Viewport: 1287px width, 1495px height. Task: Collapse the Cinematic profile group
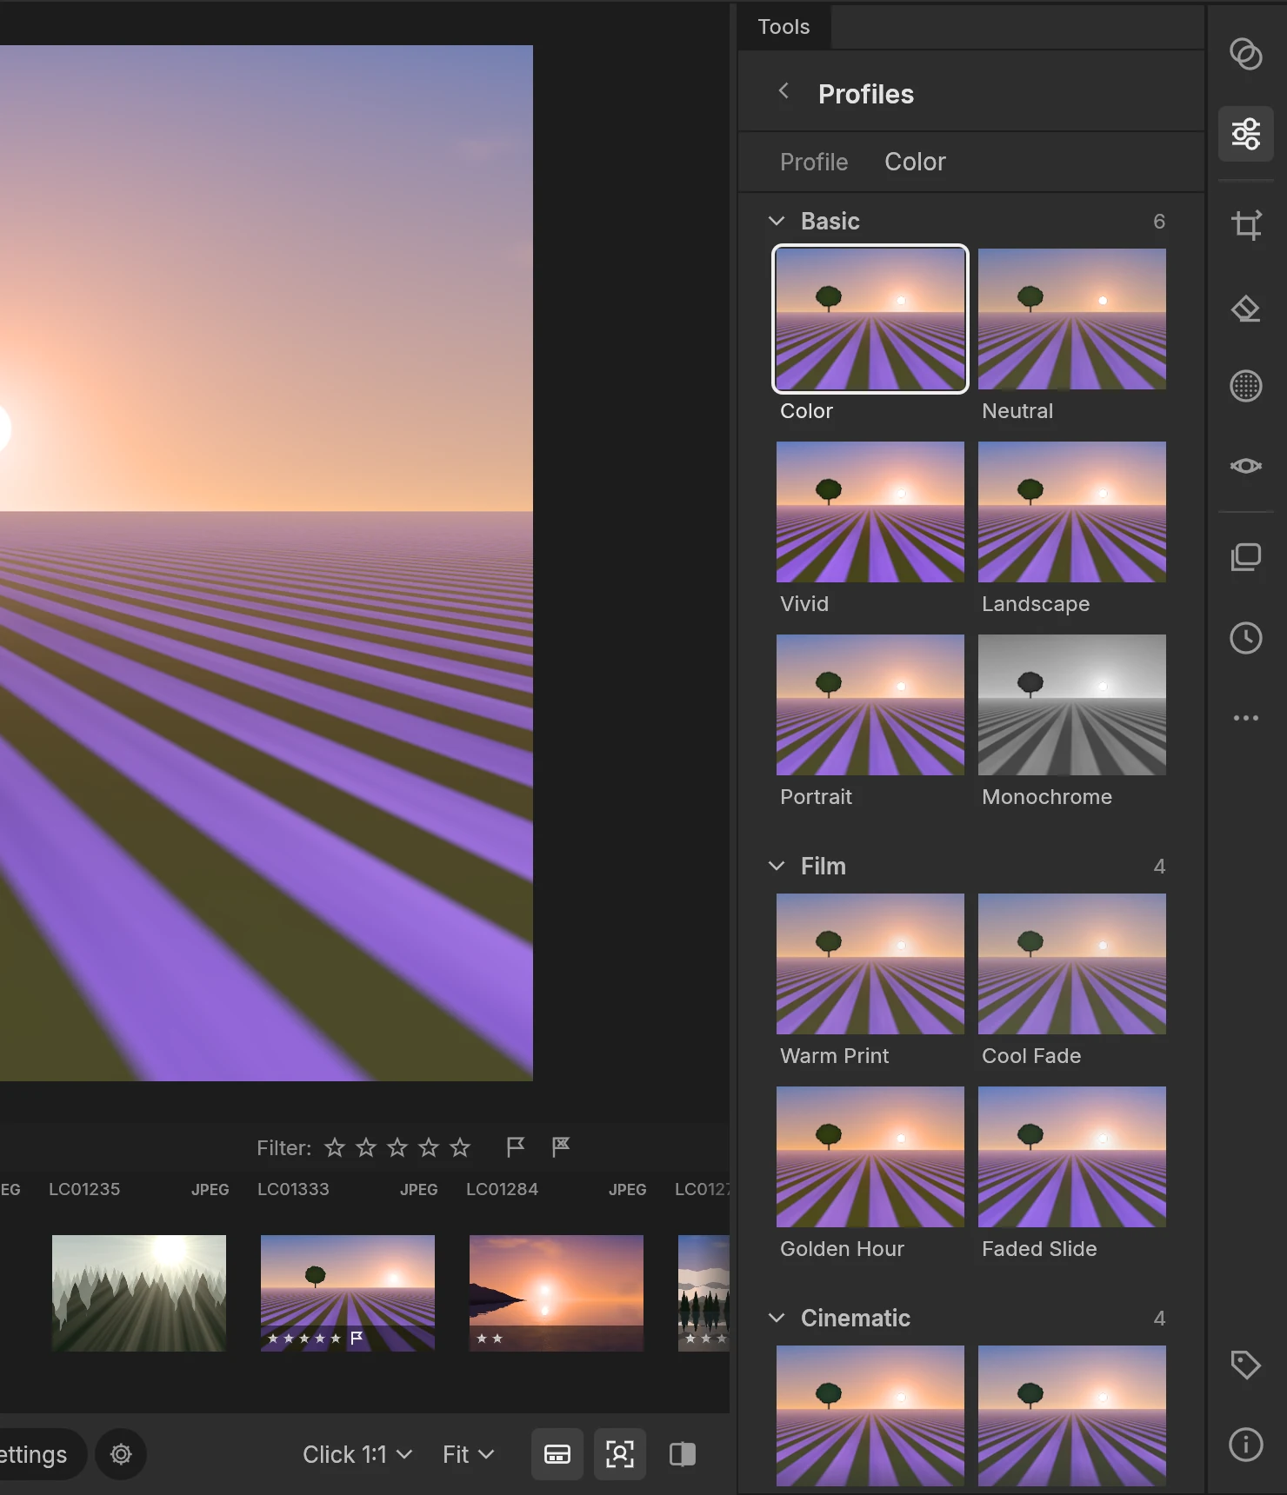click(777, 1318)
